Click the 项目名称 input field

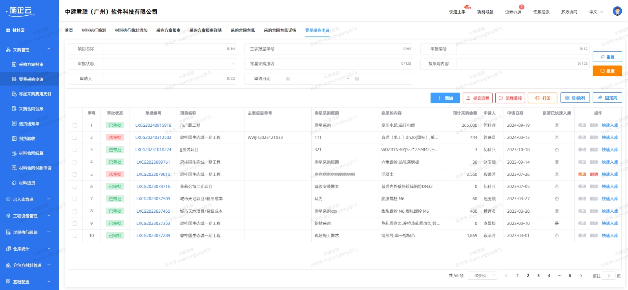click(x=165, y=49)
